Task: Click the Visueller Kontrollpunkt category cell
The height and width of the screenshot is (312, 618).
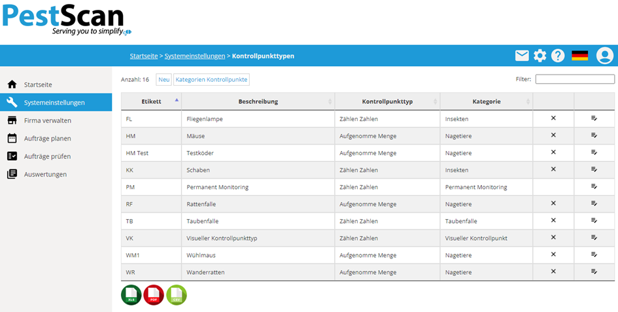Action: tap(487, 238)
